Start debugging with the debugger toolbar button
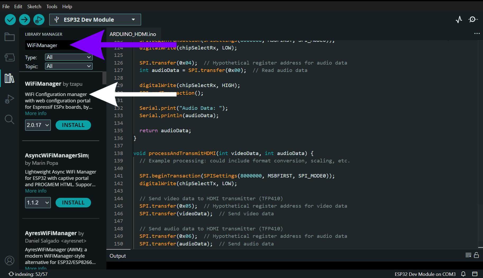Viewport: 483px width, 278px height. pyautogui.click(x=39, y=20)
